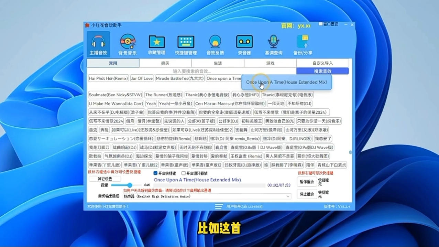Open 快捷键管理 keyboard shortcut manager

point(186,44)
